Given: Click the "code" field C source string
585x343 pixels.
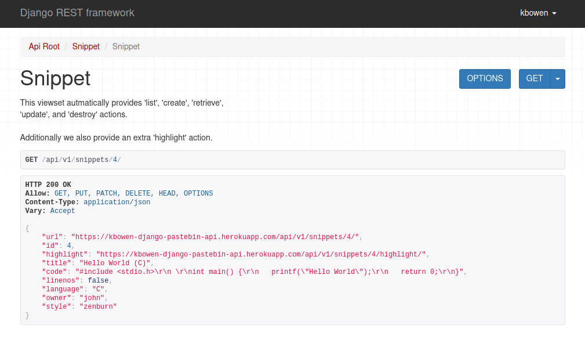Looking at the screenshot, I should 270,272.
